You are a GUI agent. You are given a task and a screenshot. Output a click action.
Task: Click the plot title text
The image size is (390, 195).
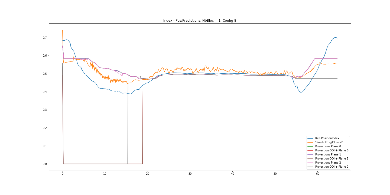[x=200, y=21]
